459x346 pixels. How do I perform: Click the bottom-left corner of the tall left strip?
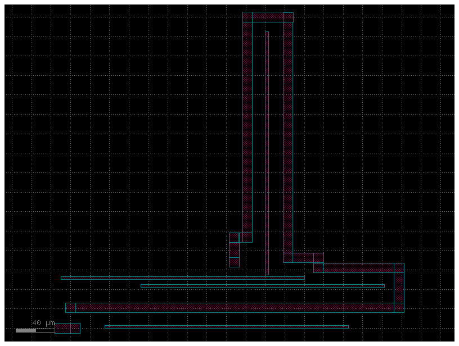click(x=244, y=241)
